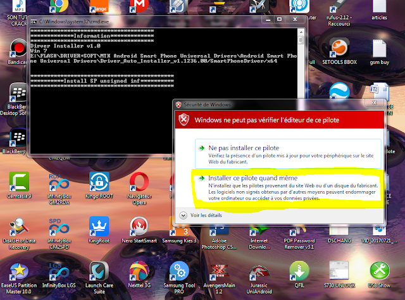The width and height of the screenshot is (405, 300).
Task: Open InfinityBox CM2SPD shortcut
Action: click(59, 234)
